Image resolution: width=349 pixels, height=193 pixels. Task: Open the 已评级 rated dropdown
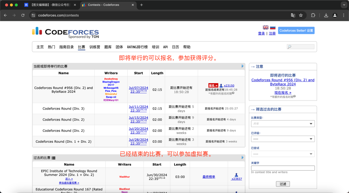283,139
